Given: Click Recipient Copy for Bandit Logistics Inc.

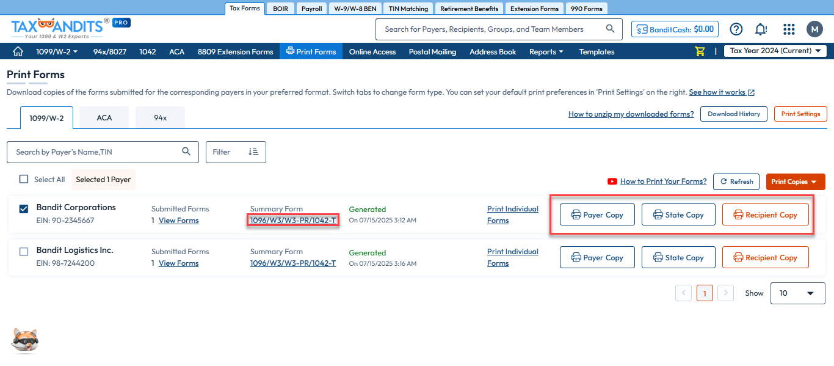Looking at the screenshot, I should [765, 257].
